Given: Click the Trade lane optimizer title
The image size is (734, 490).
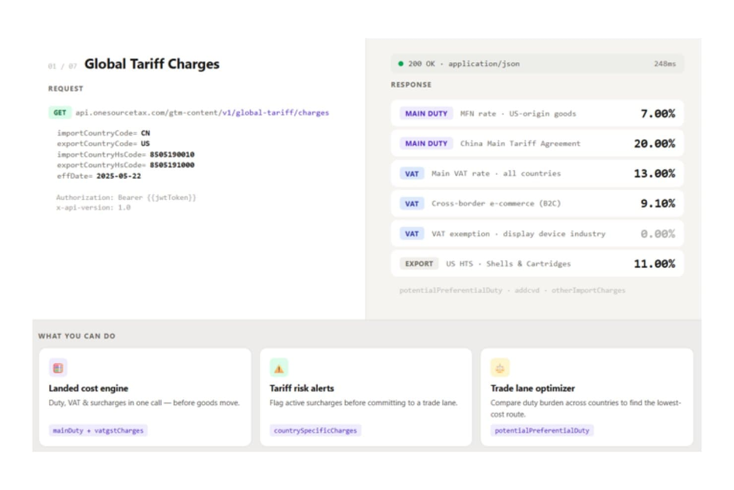Looking at the screenshot, I should (x=533, y=388).
